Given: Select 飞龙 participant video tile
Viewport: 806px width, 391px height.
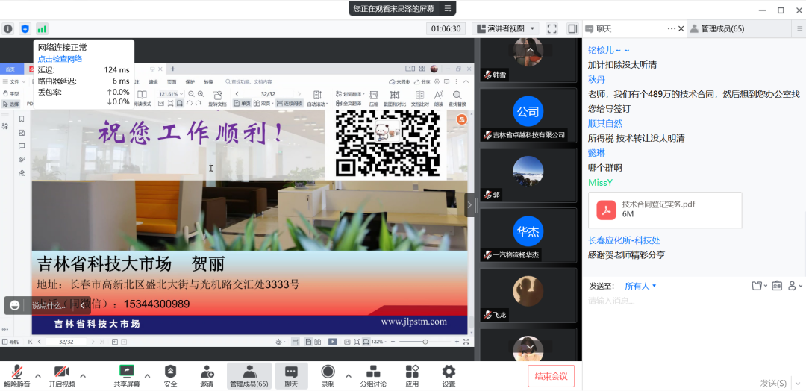Looking at the screenshot, I should tap(528, 295).
